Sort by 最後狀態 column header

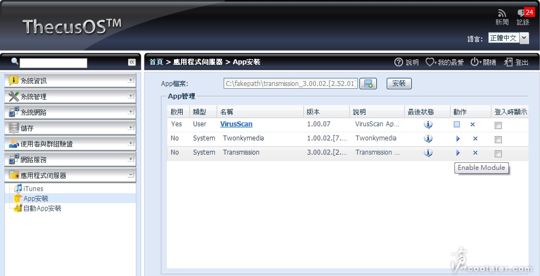[x=427, y=112]
